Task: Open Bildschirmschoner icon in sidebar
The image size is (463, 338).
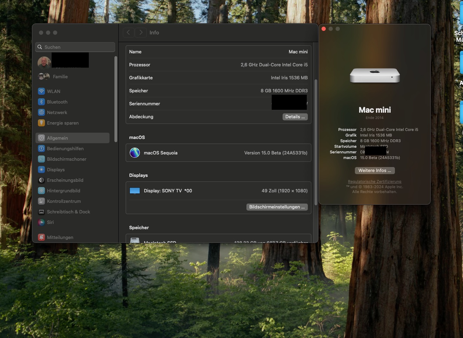Action: tap(41, 159)
